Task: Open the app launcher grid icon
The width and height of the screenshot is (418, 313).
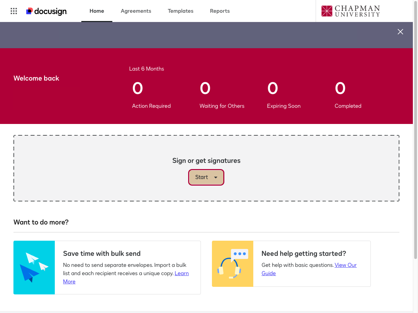Action: tap(14, 11)
